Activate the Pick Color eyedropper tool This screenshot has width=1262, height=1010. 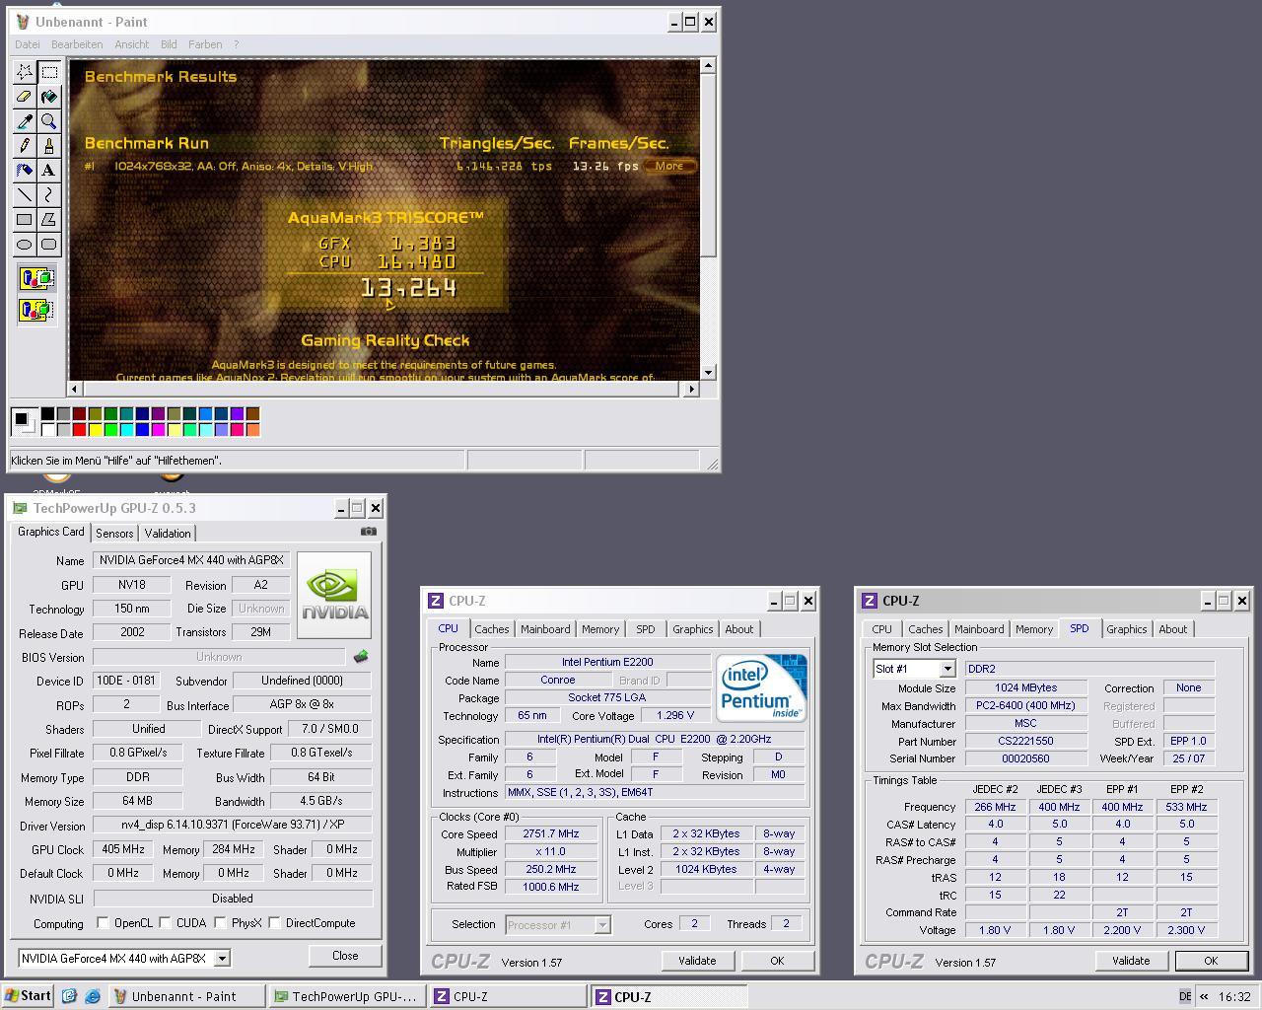(25, 121)
